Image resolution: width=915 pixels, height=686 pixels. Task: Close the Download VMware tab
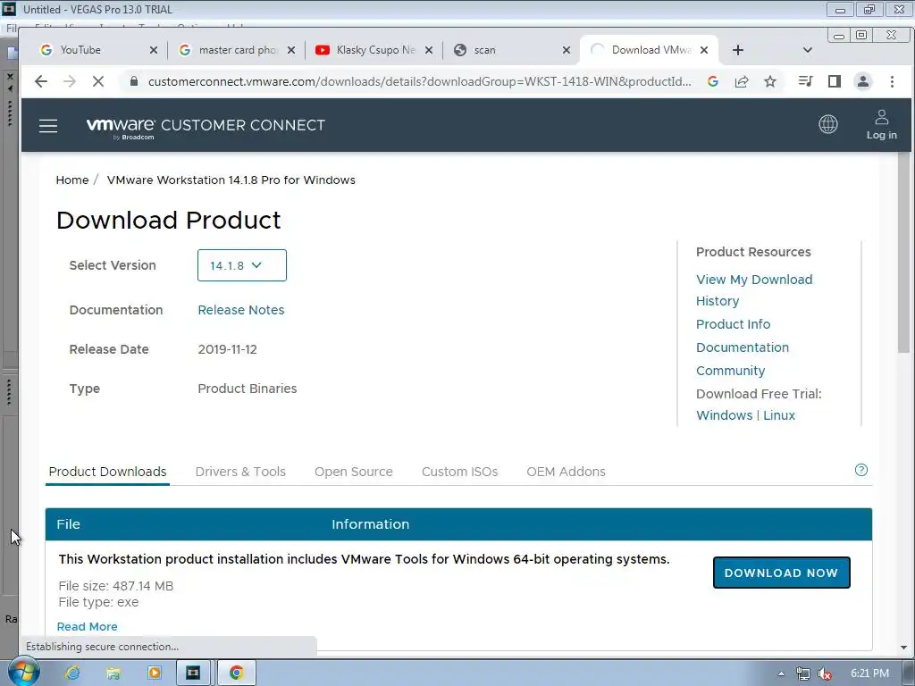704,50
